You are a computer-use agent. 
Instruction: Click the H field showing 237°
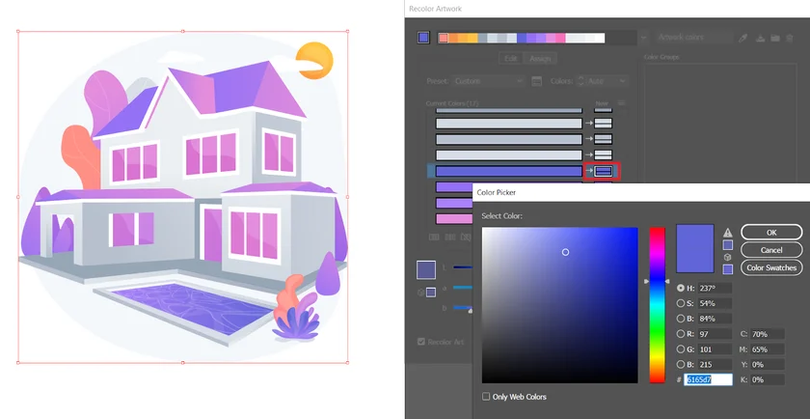(x=715, y=288)
